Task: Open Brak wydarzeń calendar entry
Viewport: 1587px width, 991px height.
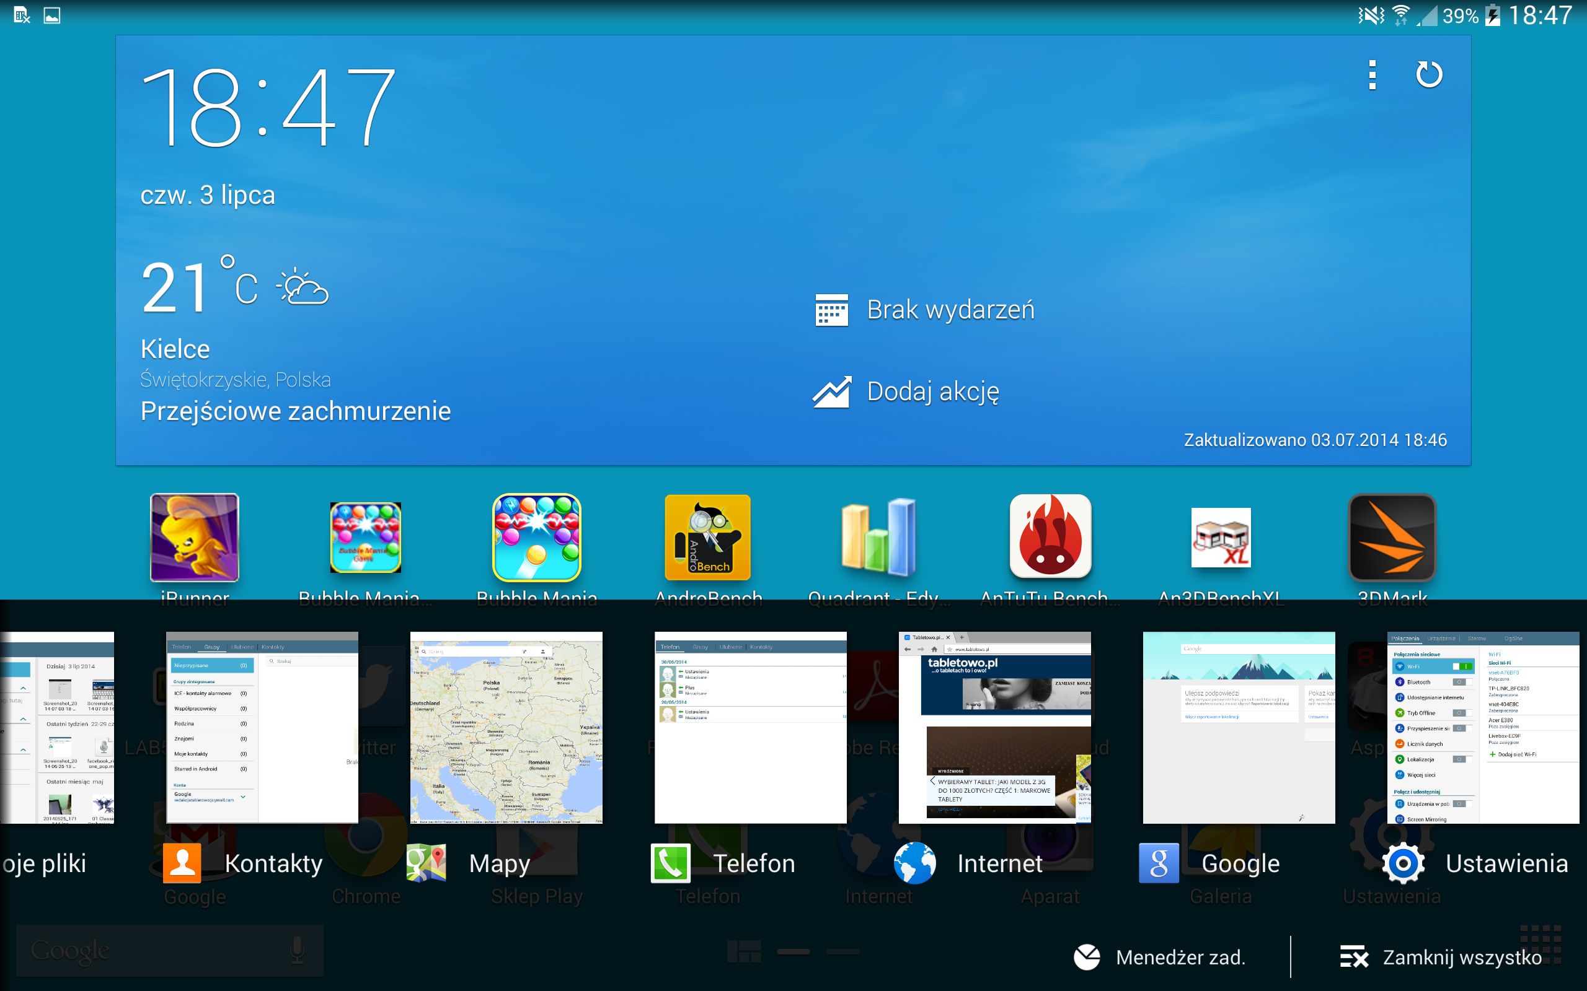Action: pyautogui.click(x=924, y=310)
